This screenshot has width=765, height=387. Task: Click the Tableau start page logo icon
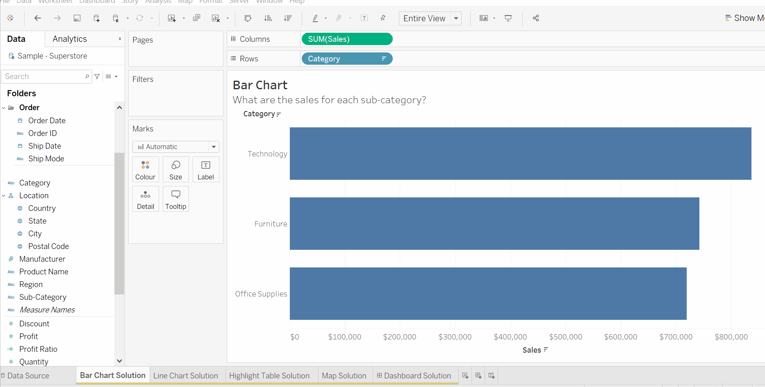click(x=10, y=18)
